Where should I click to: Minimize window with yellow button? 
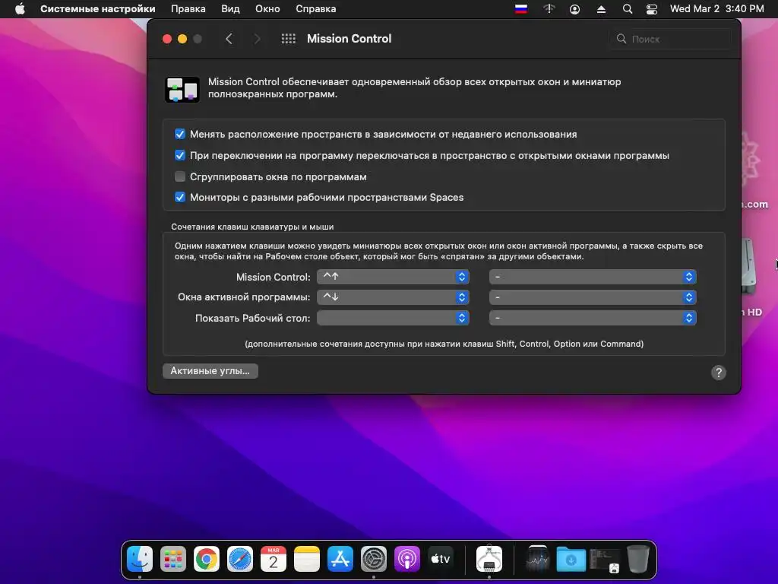(182, 39)
